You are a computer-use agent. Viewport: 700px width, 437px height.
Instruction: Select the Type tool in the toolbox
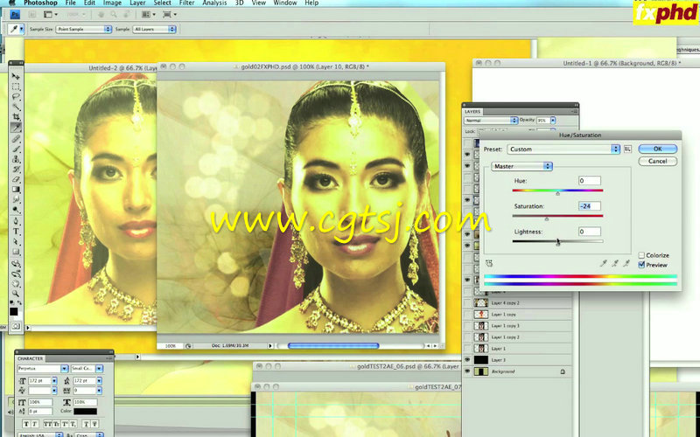coord(16,232)
